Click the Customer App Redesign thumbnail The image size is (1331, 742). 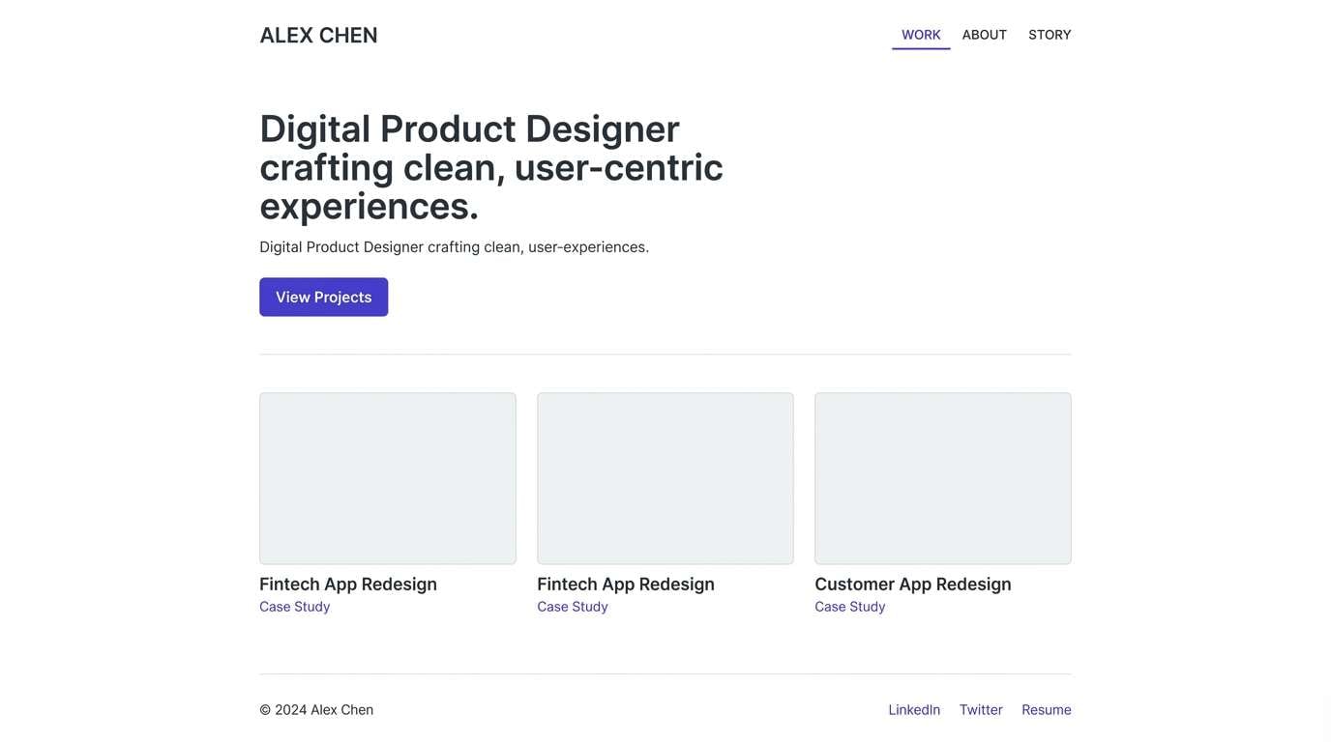coord(943,477)
